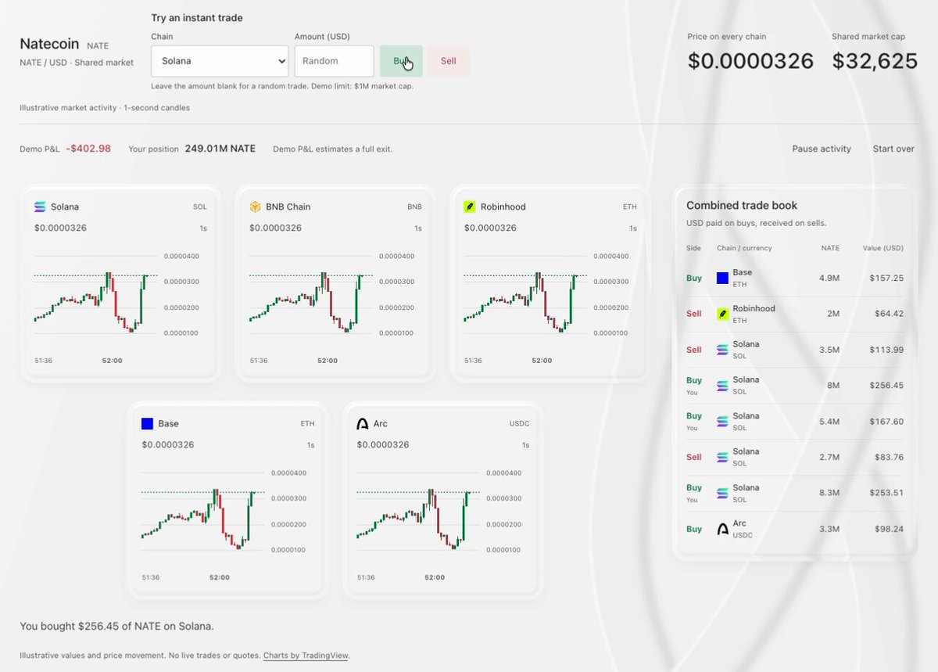Click the large $0.0000326 price under "Price on every chain"
The width and height of the screenshot is (938, 672).
pyautogui.click(x=750, y=61)
